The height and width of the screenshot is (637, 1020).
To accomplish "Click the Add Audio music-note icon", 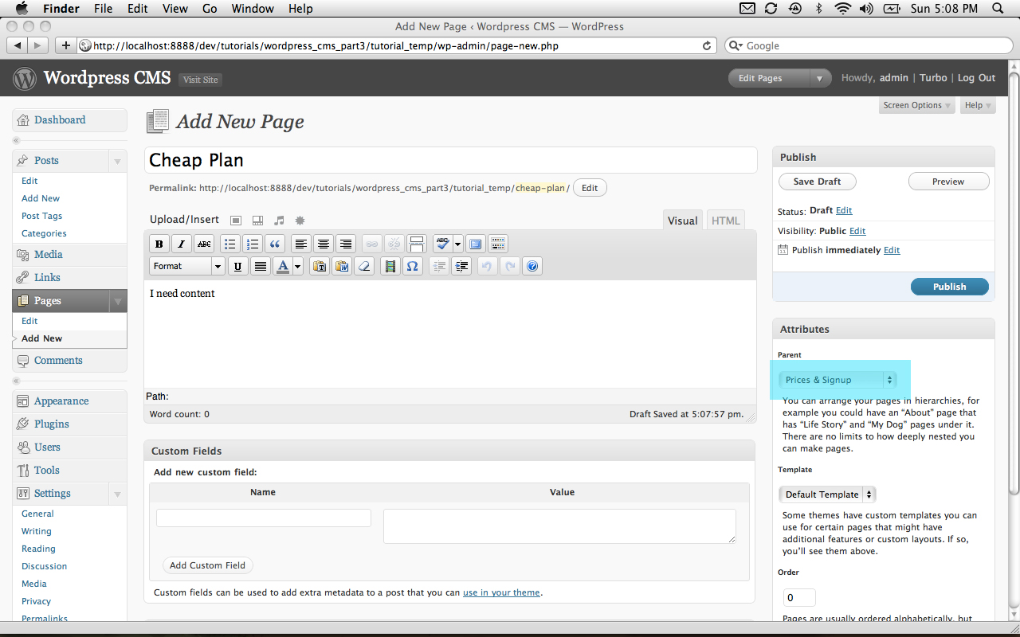I will tap(279, 221).
